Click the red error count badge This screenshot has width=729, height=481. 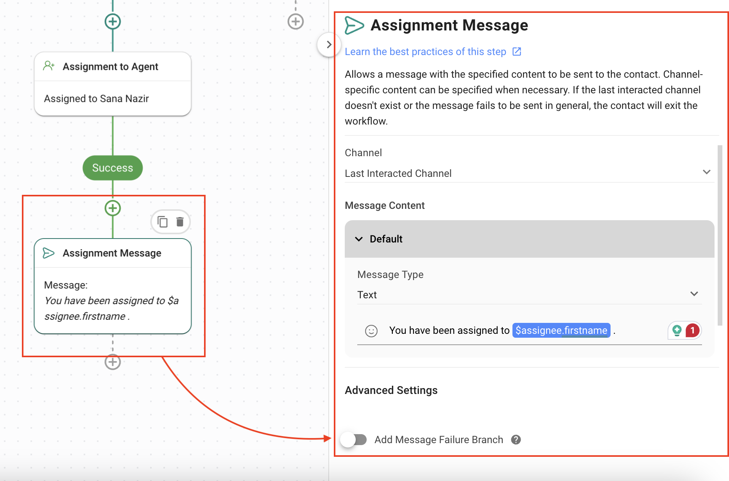[x=692, y=331]
